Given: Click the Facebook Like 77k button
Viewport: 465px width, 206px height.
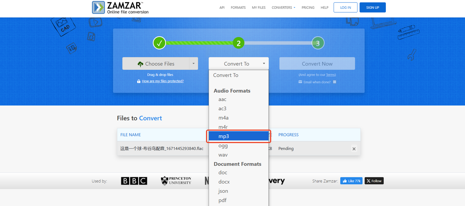Looking at the screenshot, I should [351, 181].
